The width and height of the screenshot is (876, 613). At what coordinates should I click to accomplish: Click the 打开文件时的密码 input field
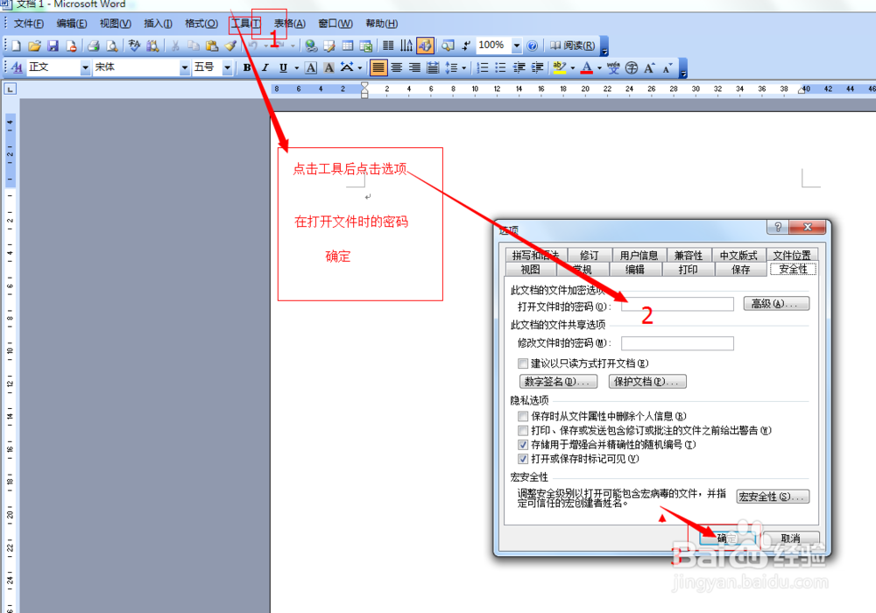point(677,304)
